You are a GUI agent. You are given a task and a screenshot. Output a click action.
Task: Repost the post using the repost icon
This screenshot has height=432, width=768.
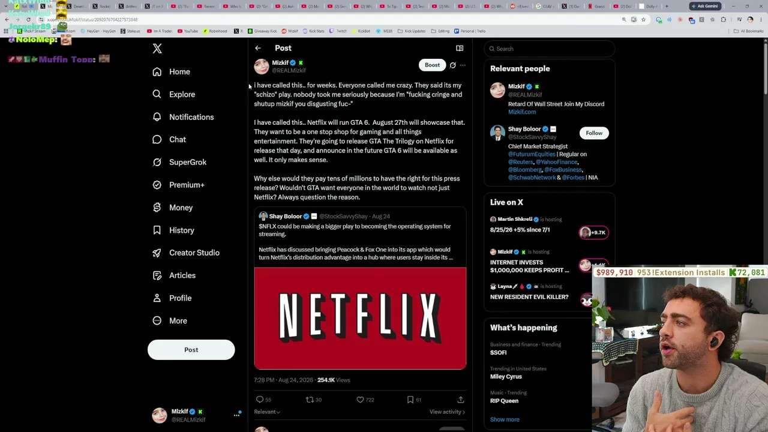click(x=310, y=400)
